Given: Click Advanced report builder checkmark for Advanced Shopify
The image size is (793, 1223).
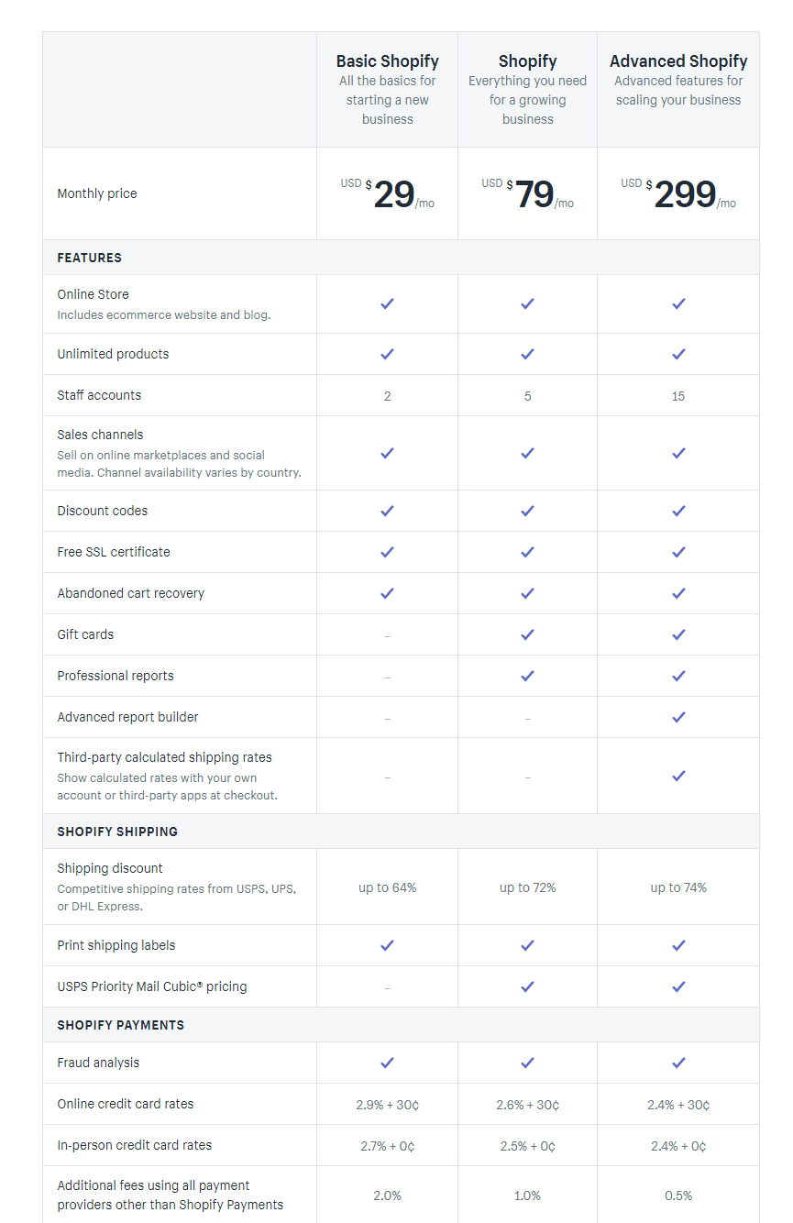Looking at the screenshot, I should 678,717.
